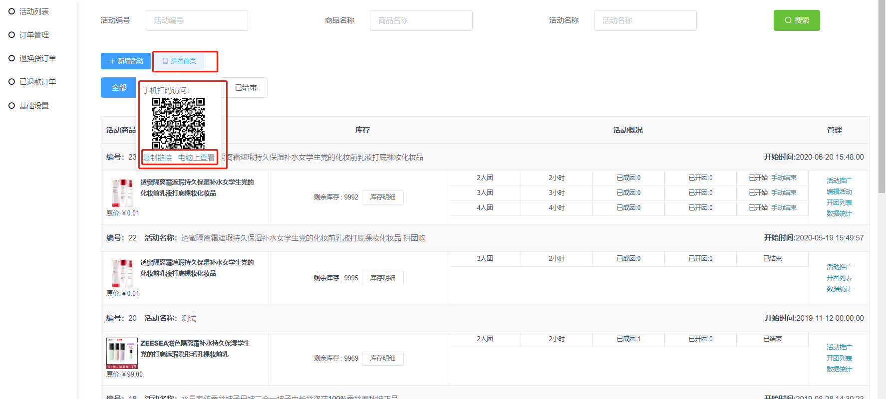886x399 pixels.
Task: Click 活动推广 for activity 20
Action: tap(839, 347)
